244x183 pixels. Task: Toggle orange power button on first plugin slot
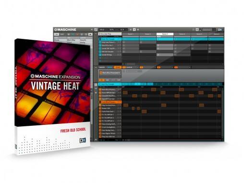click(101, 73)
